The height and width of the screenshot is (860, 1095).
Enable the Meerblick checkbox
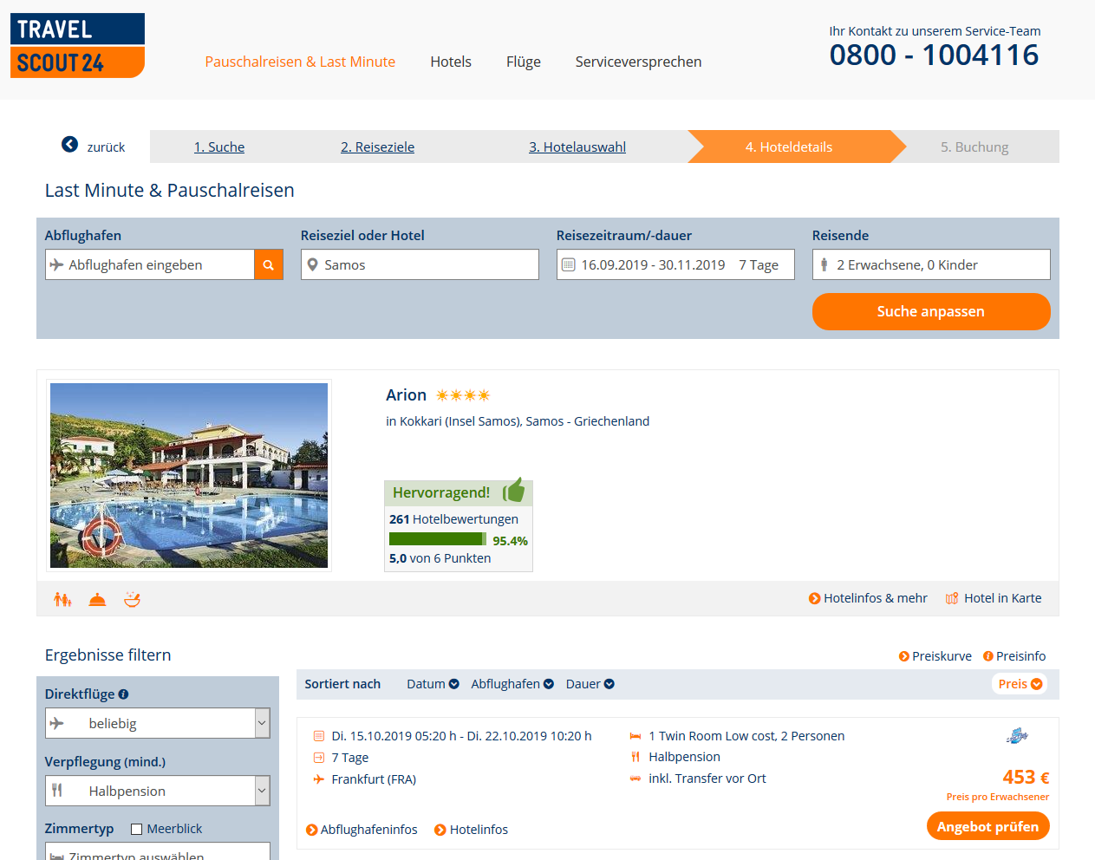136,830
